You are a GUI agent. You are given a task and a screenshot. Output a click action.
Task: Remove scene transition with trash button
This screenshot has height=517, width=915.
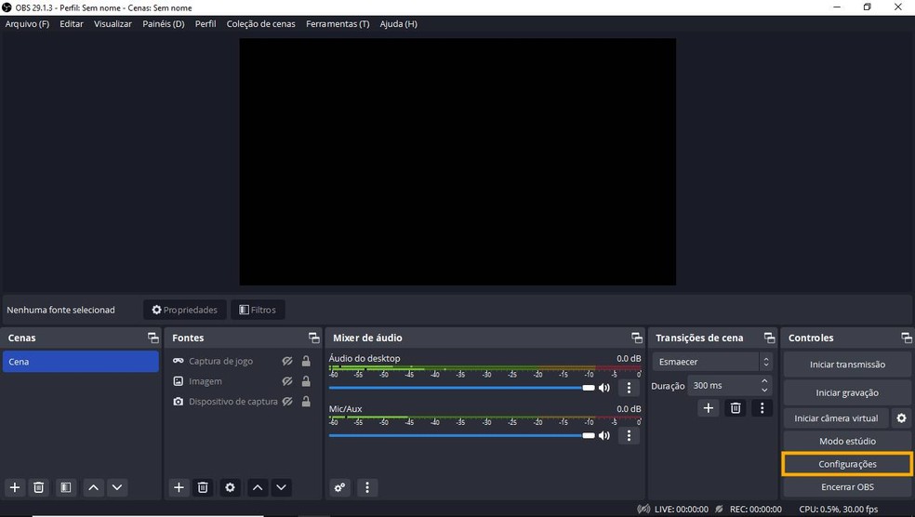coord(736,408)
